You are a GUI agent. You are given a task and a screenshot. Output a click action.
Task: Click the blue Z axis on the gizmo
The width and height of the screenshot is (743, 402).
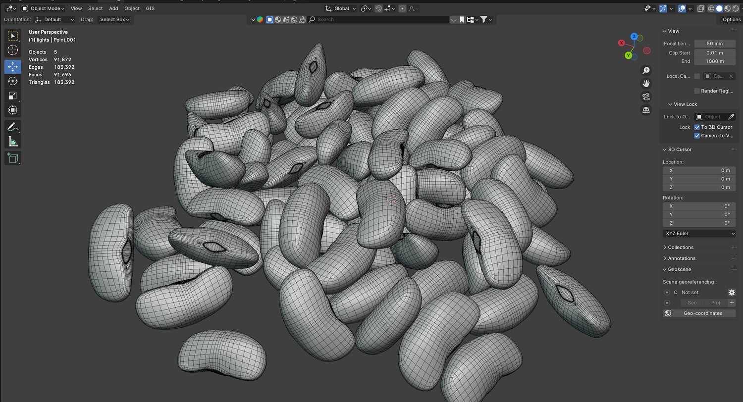pyautogui.click(x=634, y=37)
